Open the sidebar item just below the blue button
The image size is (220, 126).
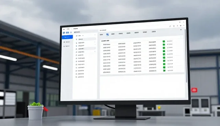[67, 42]
